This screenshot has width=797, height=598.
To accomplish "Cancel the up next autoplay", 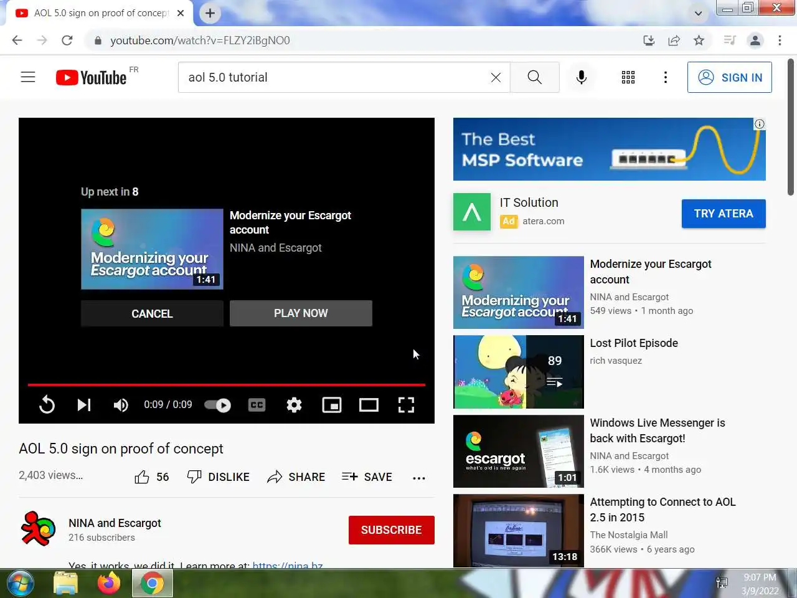I will [152, 313].
